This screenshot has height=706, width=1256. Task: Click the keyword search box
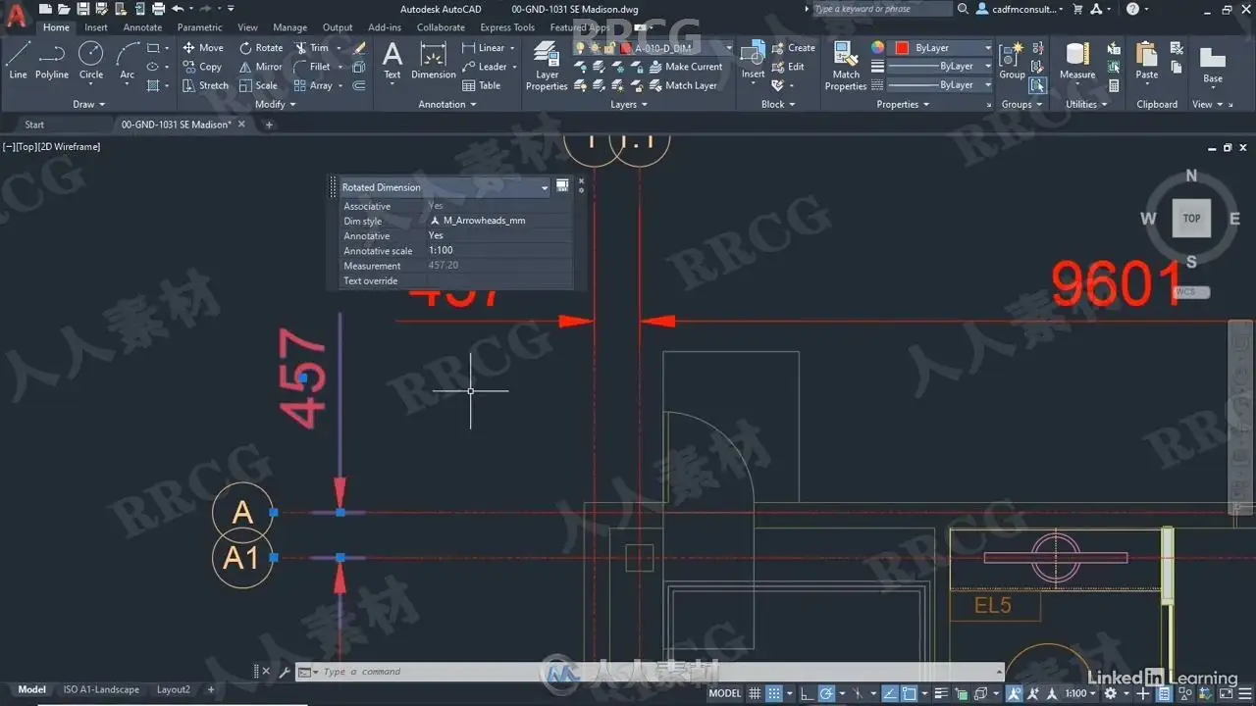click(882, 9)
